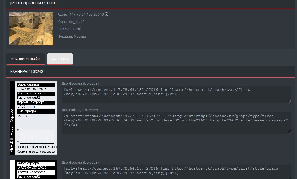Click the server address 147.78.64.157:27016 text

[87, 14]
